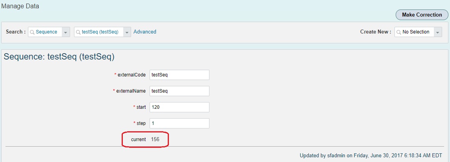
Task: Expand the Sequence object type dropdown arrow
Action: (66, 32)
